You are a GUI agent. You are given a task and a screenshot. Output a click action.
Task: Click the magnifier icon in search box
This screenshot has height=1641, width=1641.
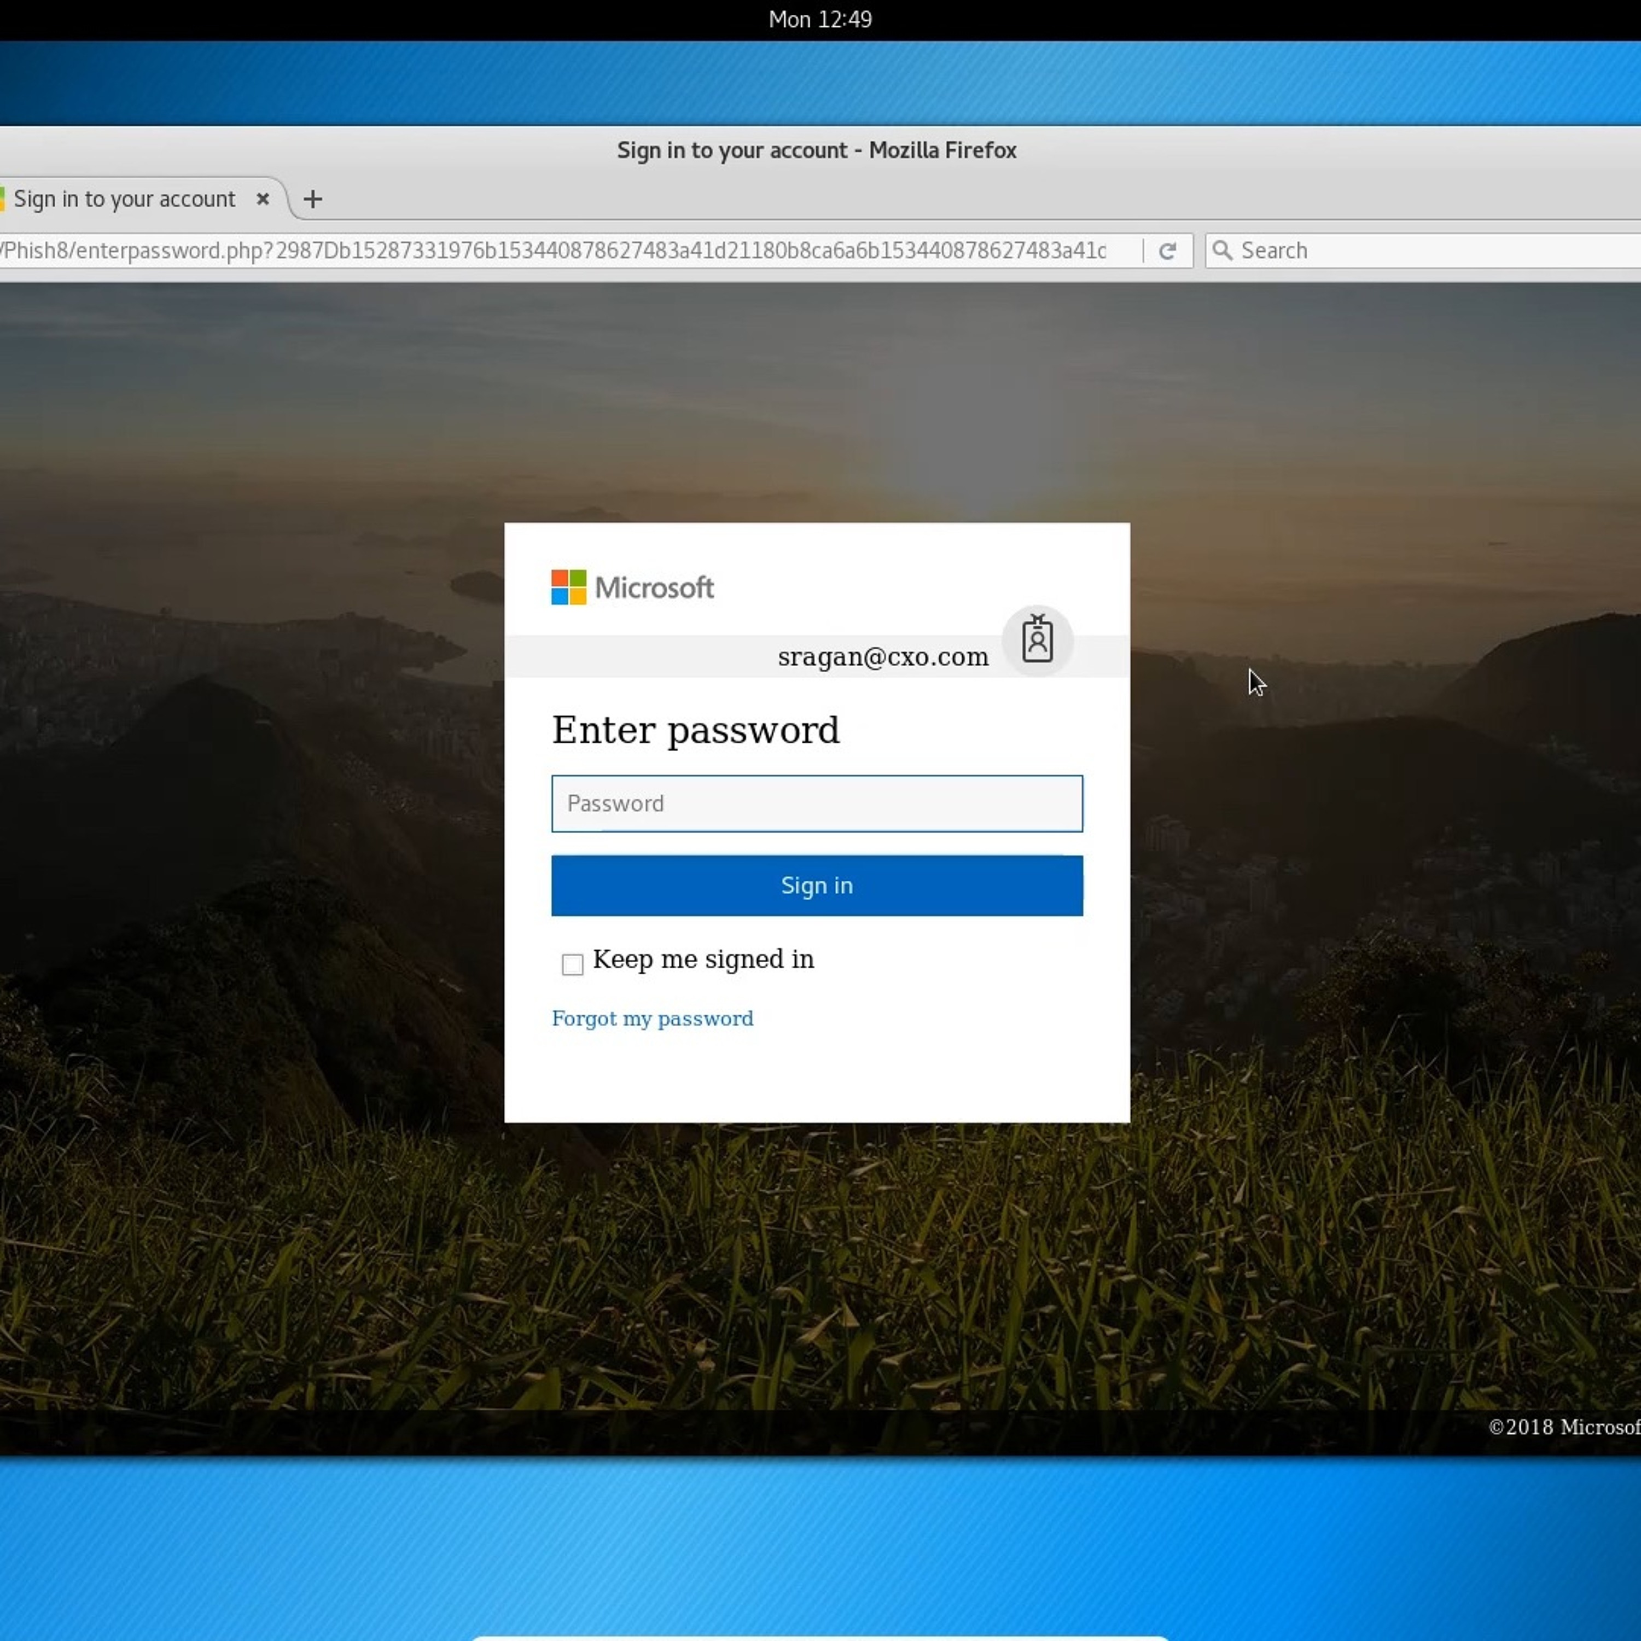pyautogui.click(x=1222, y=250)
